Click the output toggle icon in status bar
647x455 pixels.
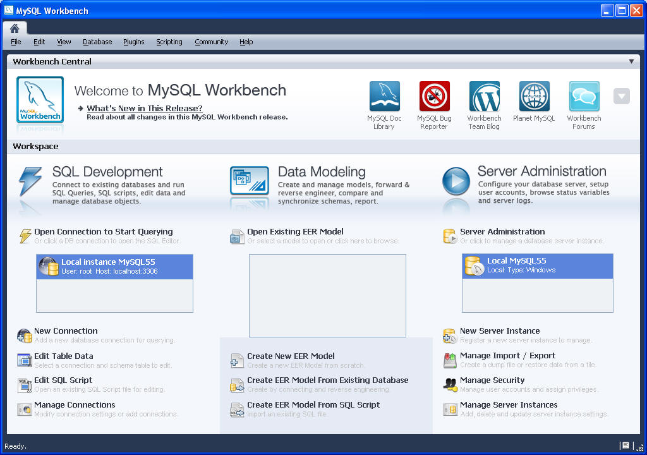click(625, 446)
